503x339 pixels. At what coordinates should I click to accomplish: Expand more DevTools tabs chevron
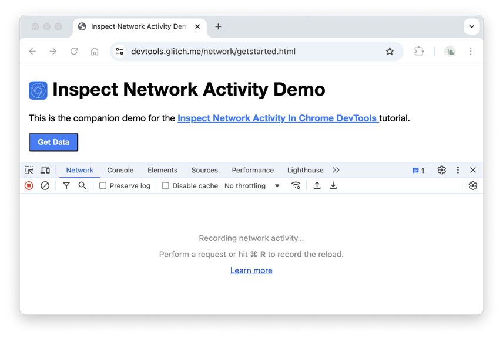[x=336, y=170]
